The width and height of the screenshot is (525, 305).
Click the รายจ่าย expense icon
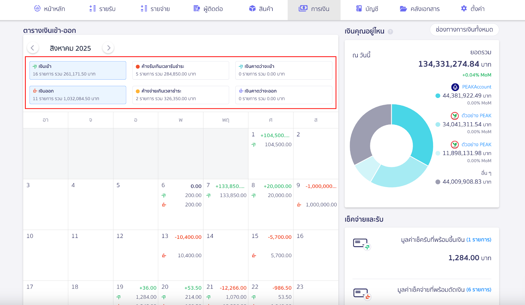tap(144, 9)
